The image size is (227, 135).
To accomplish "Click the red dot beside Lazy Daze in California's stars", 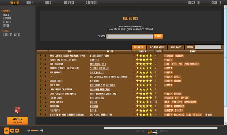I will [x=134, y=89].
